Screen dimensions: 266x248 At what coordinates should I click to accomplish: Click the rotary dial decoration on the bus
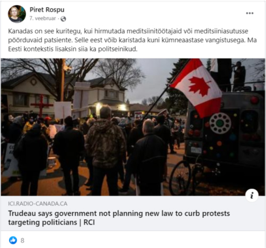[x=220, y=123]
